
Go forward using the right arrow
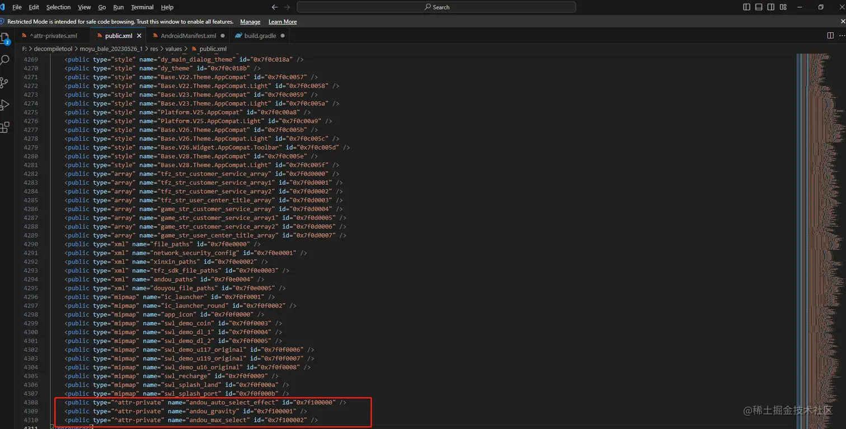pos(287,7)
